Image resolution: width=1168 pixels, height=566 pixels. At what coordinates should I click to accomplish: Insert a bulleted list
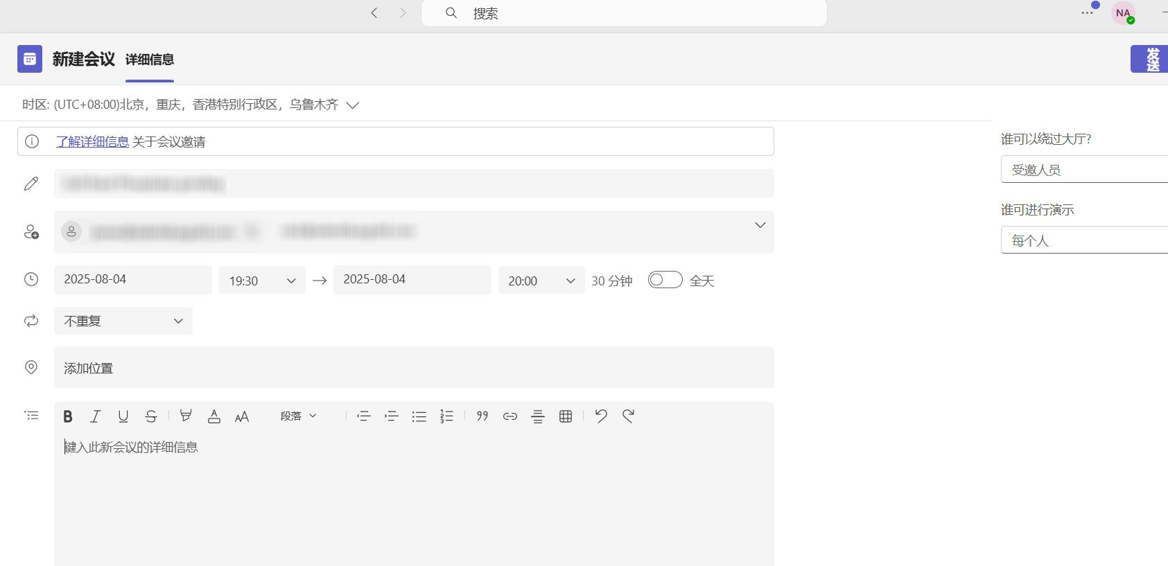(x=419, y=416)
